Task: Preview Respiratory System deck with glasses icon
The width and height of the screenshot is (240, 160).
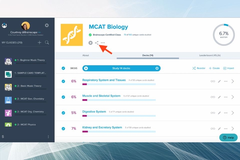Action: coord(213,81)
